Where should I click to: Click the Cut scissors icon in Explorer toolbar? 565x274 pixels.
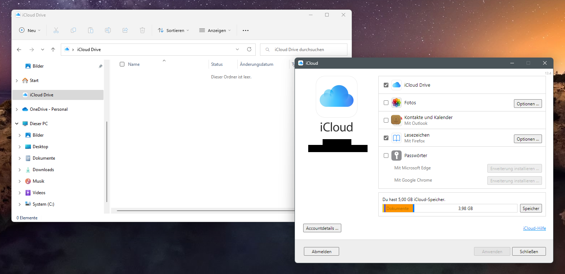click(56, 30)
